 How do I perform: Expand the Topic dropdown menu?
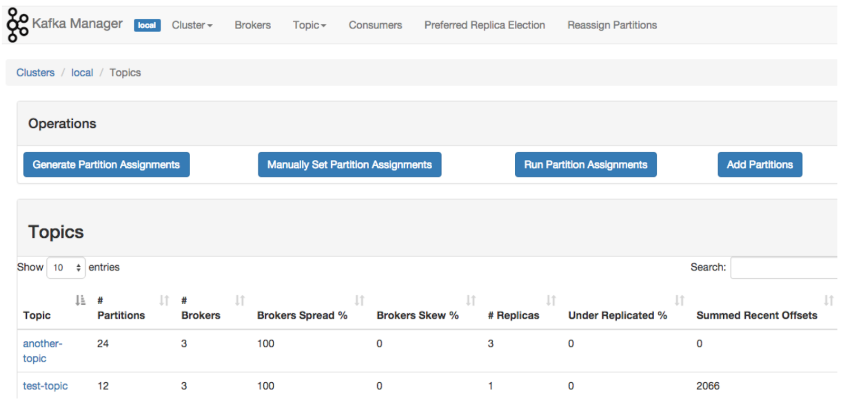click(x=310, y=25)
